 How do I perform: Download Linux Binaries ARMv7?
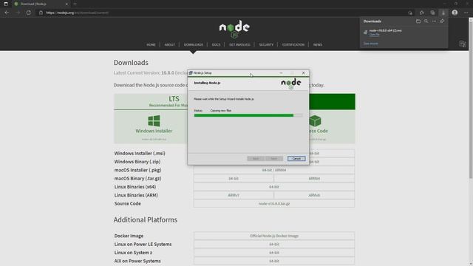[x=234, y=195]
